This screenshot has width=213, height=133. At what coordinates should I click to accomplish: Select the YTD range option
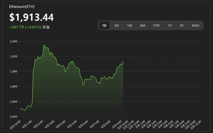click(156, 25)
